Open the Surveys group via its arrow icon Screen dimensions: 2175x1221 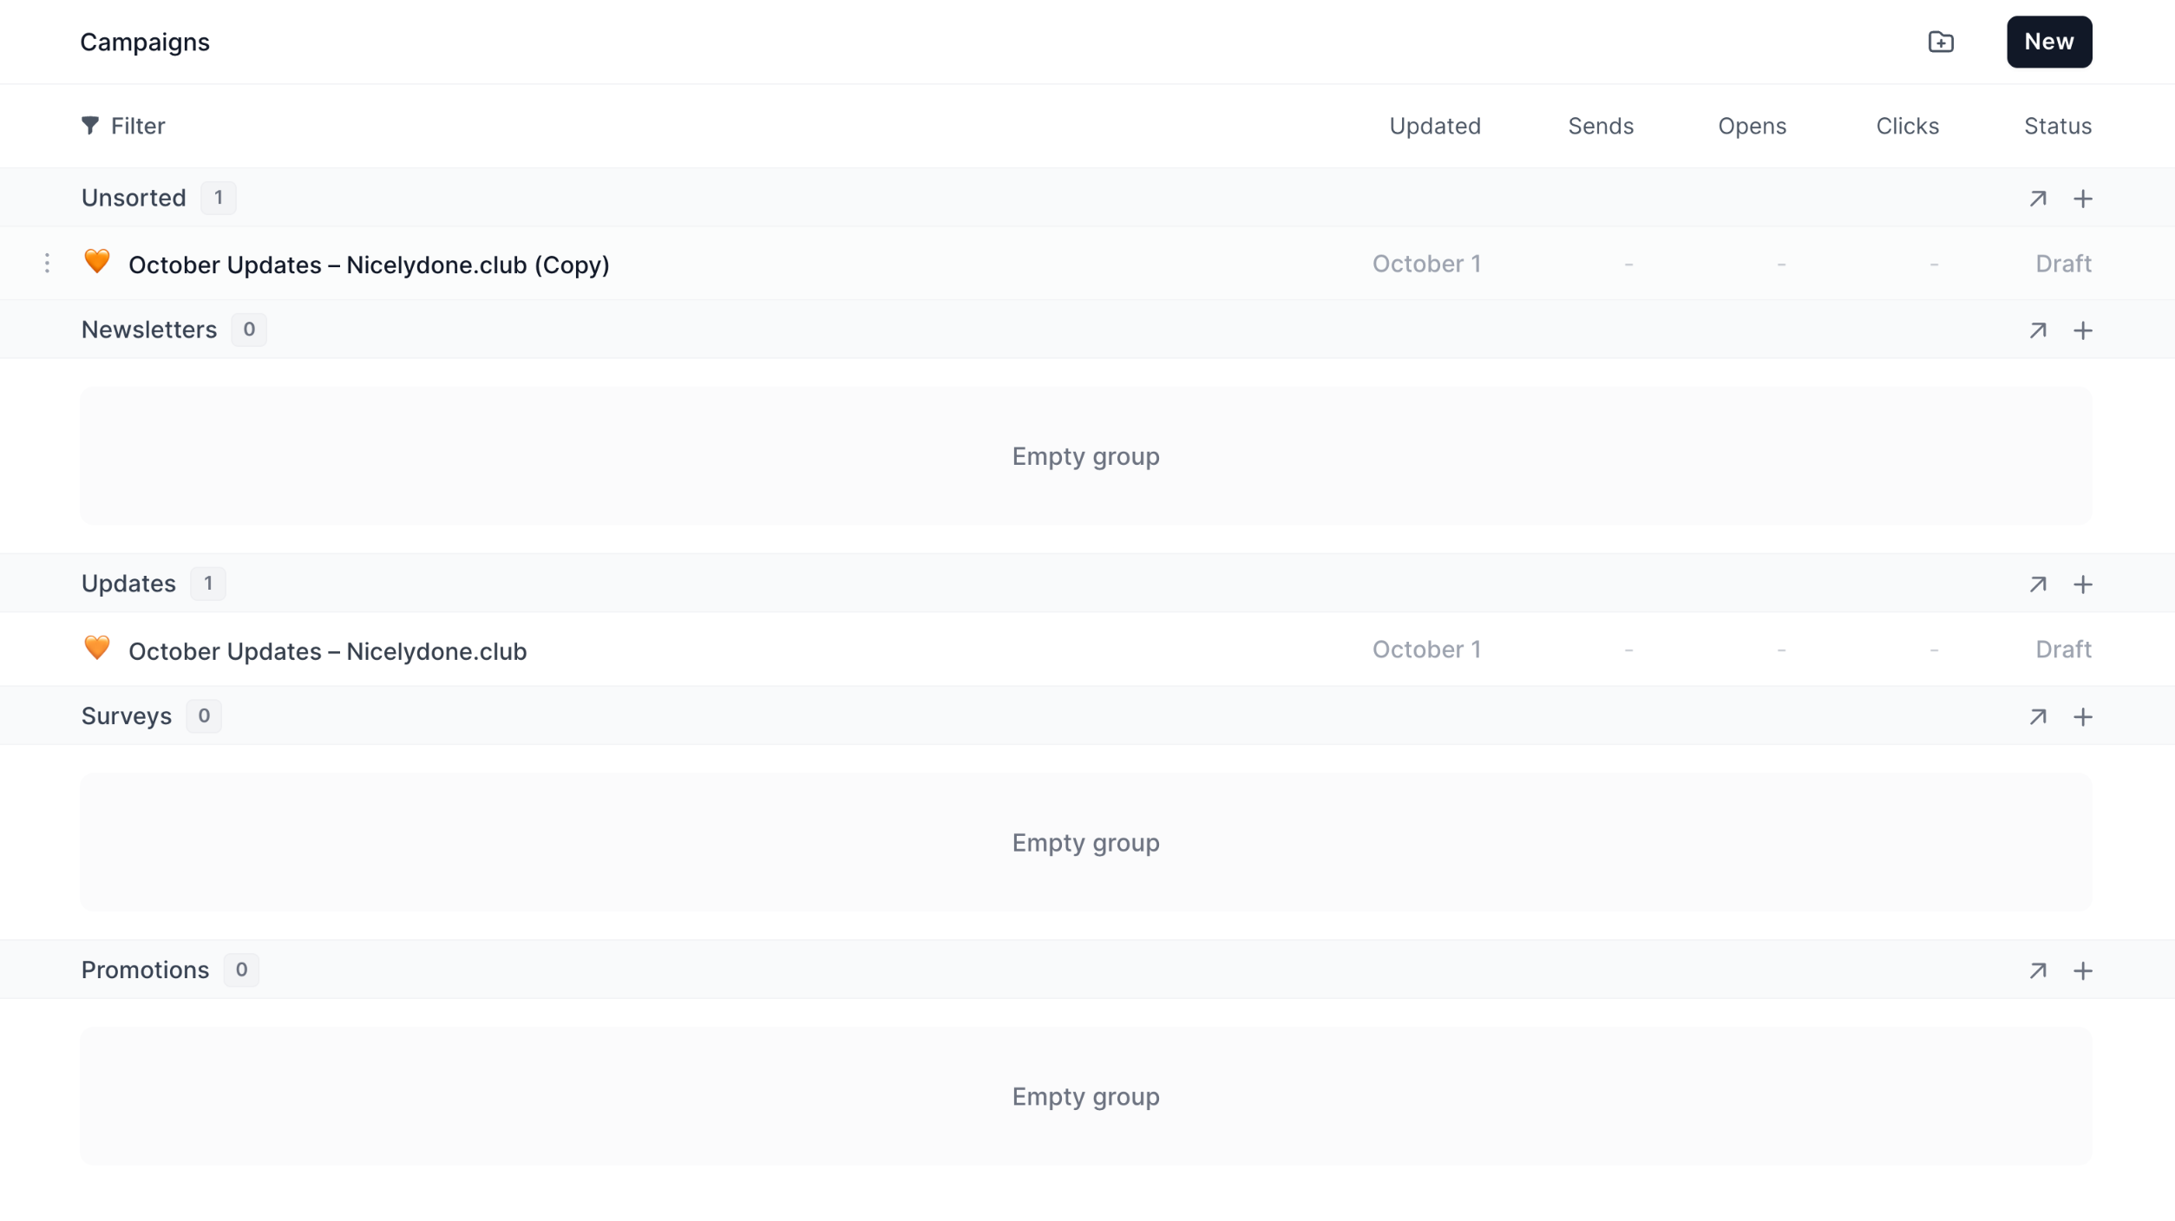point(2038,717)
